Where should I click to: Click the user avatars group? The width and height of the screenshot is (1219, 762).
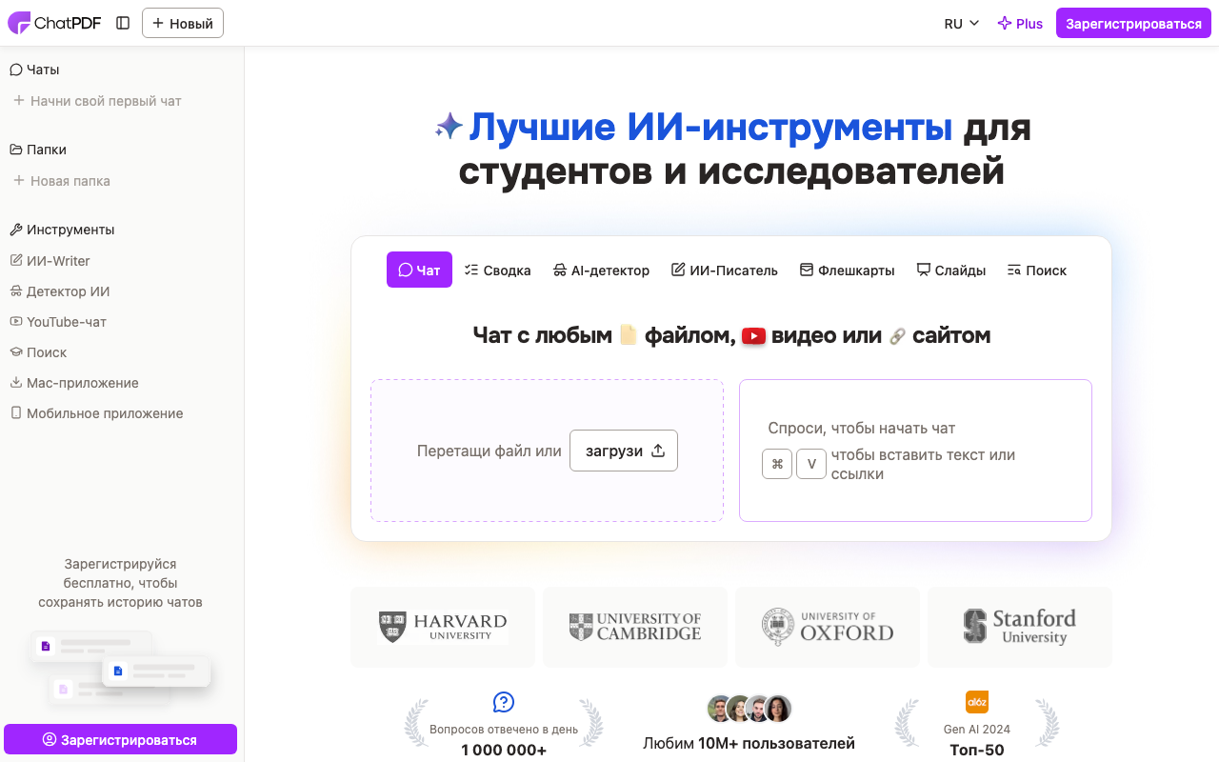[x=749, y=709]
